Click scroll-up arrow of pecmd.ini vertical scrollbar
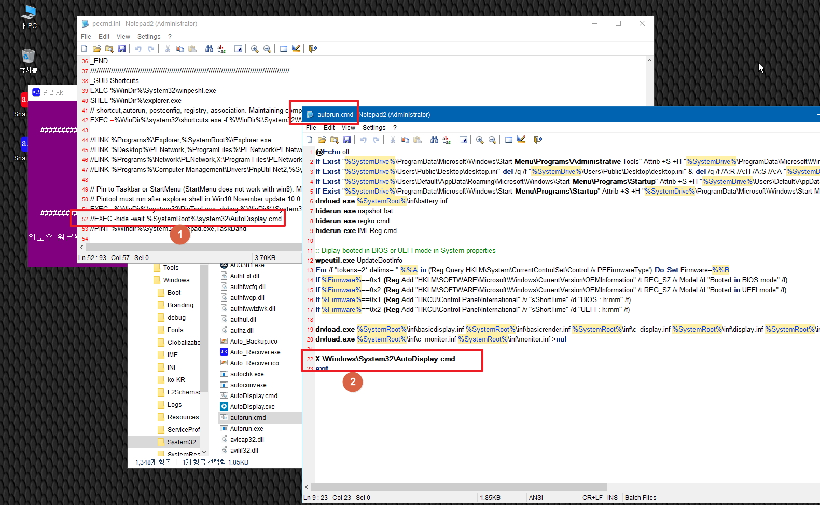Screen dimensions: 820x505 [649, 61]
